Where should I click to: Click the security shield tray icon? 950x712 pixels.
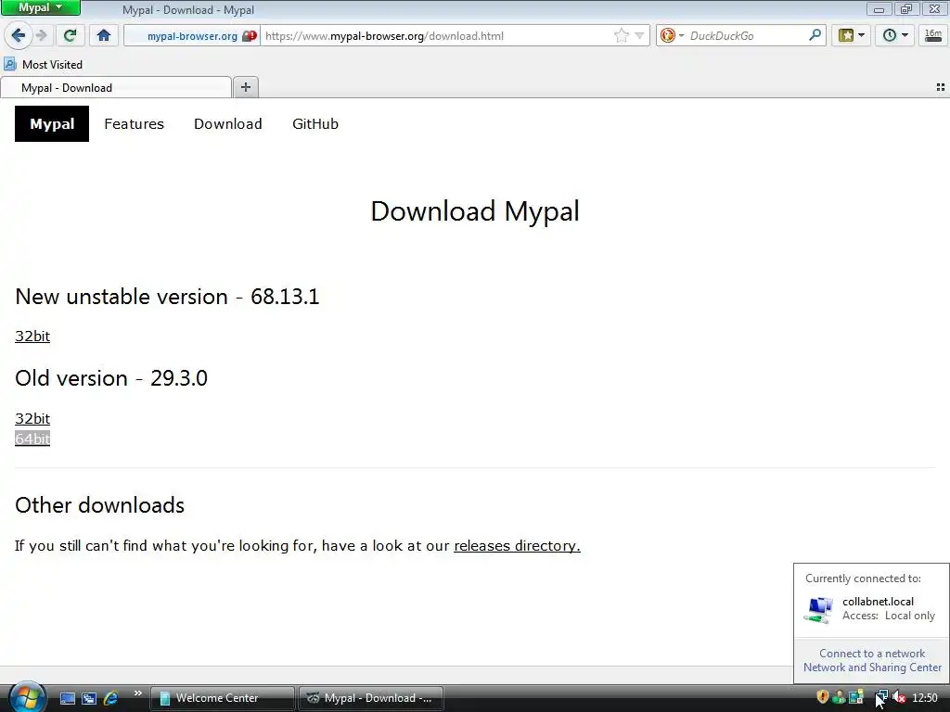pyautogui.click(x=822, y=697)
